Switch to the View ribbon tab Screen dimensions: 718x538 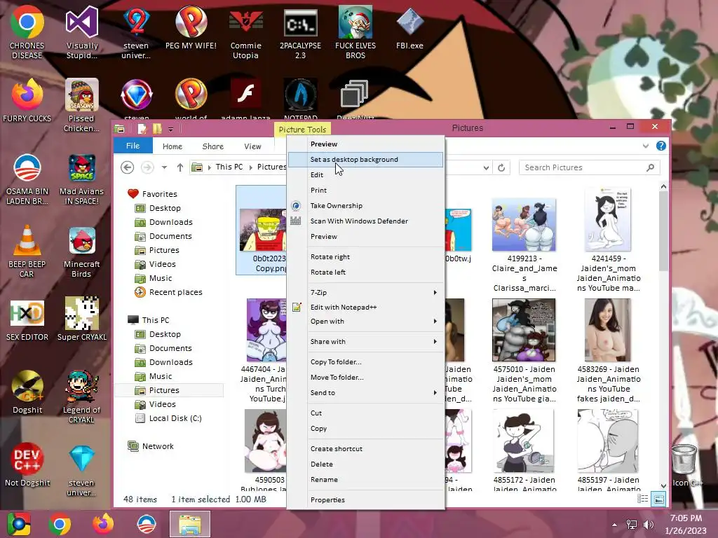point(252,146)
